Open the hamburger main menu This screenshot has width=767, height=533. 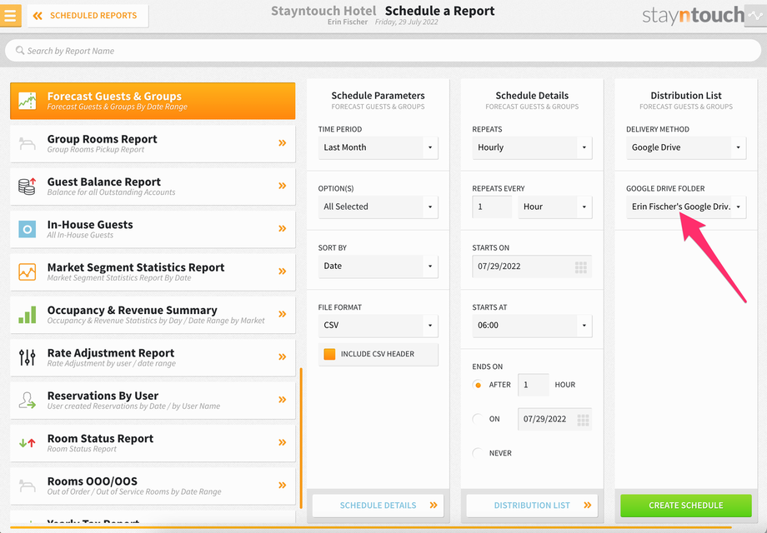[10, 16]
